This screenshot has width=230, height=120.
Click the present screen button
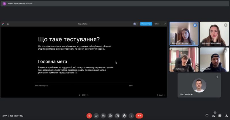tap(117, 116)
